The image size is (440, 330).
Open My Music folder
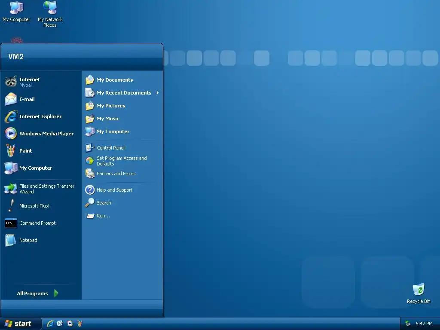[x=122, y=119]
